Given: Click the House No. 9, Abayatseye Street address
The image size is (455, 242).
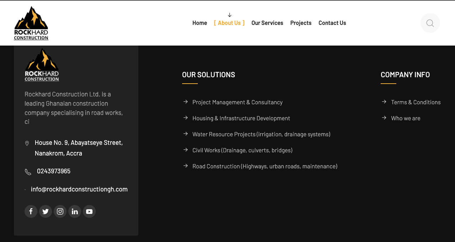Looking at the screenshot, I should pos(79,148).
